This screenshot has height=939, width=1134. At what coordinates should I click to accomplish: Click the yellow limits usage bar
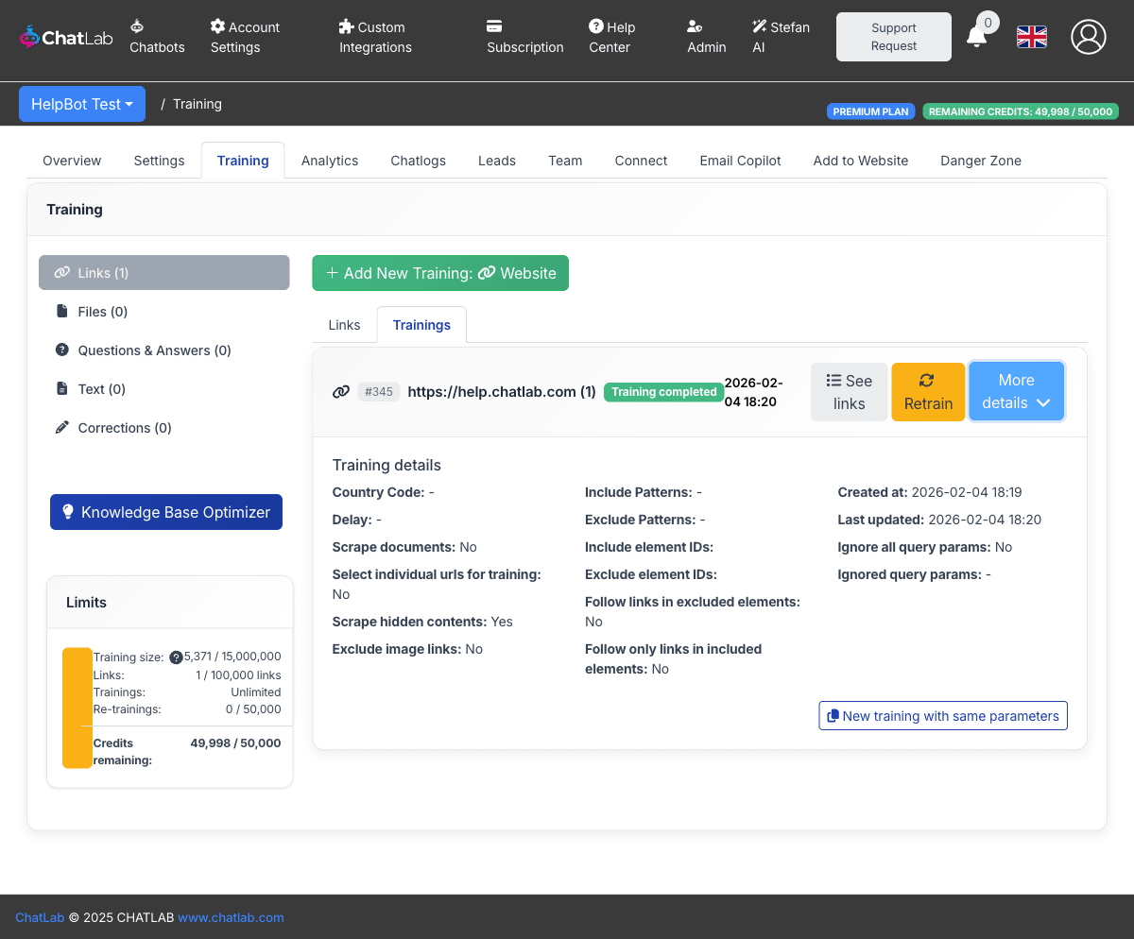(77, 708)
